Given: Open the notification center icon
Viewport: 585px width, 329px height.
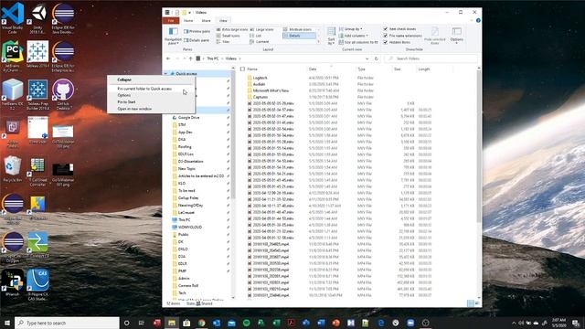Looking at the screenshot, I should coord(576,323).
